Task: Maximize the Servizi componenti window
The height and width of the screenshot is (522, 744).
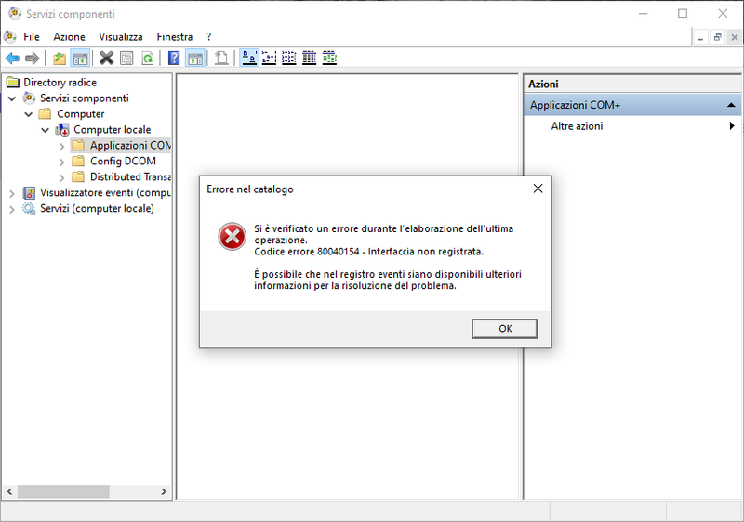Action: click(x=683, y=13)
